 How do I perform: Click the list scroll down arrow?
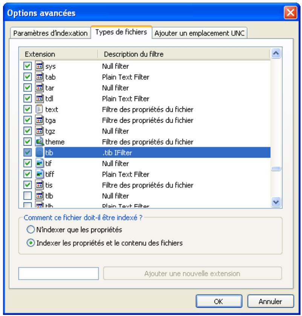click(x=276, y=202)
